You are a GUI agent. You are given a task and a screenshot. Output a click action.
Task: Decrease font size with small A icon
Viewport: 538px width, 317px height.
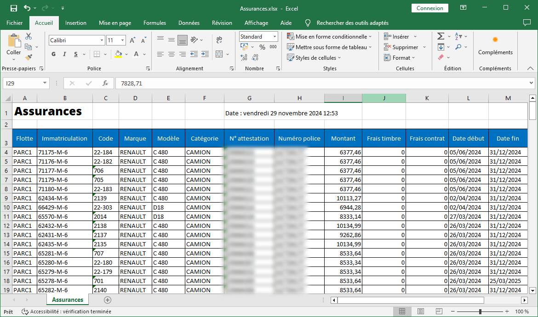click(x=144, y=40)
